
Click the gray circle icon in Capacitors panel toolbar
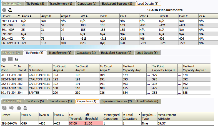point(19,108)
